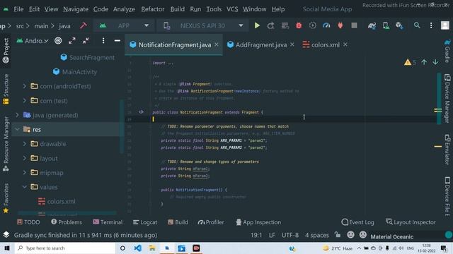Viewport: 453px width, 254px height.
Task: Click Apply Changes and Restart Activity icon
Action: coord(270,25)
